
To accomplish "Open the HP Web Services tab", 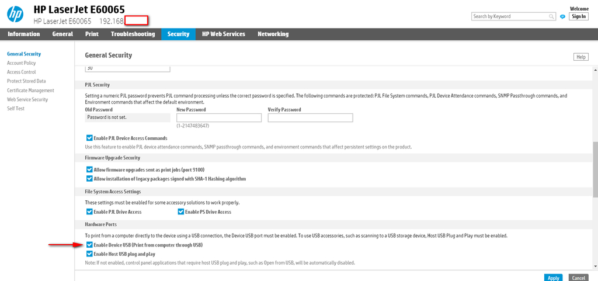I will coord(224,34).
